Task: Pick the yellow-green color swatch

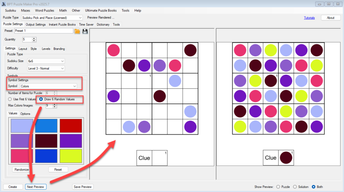Action: tap(71, 156)
